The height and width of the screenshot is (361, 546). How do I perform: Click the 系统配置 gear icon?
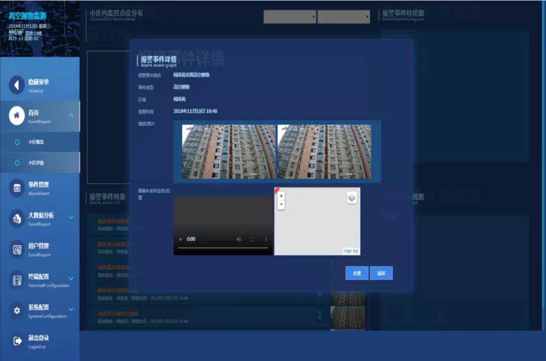click(x=17, y=310)
